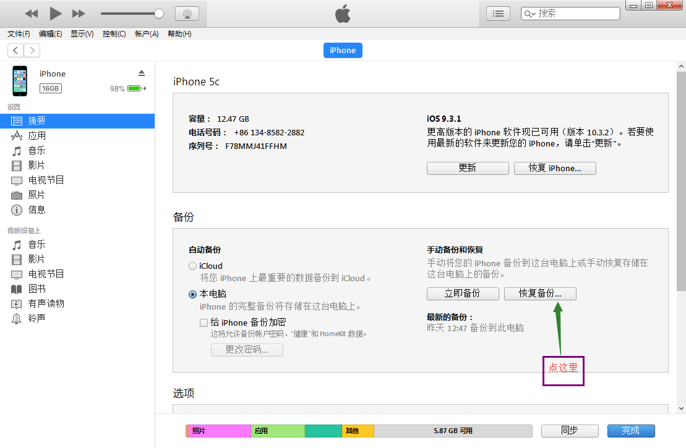Viewport: 686px width, 448px height.
Task: Open the 显示(V) menu
Action: pos(82,33)
